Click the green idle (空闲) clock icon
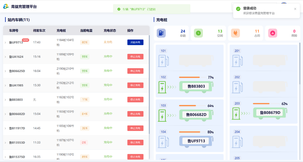Image resolution: width=303 pixels, height=162 pixels. coord(198,33)
